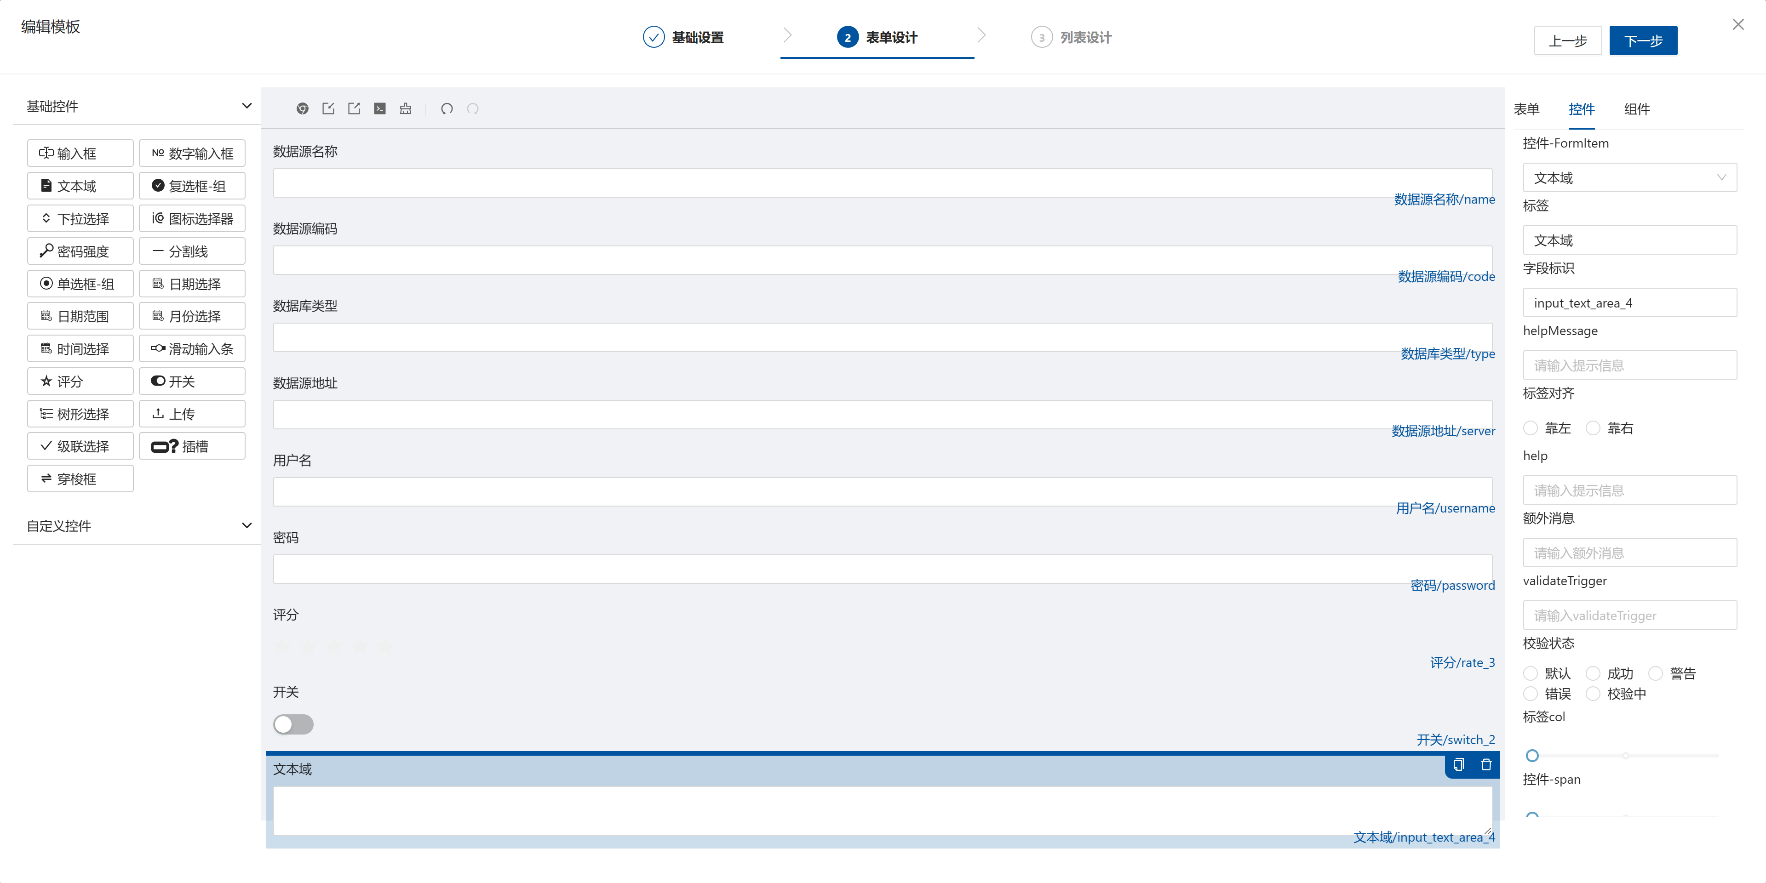The image size is (1766, 883).
Task: Click the 字段标识 input field
Action: pyautogui.click(x=1629, y=303)
